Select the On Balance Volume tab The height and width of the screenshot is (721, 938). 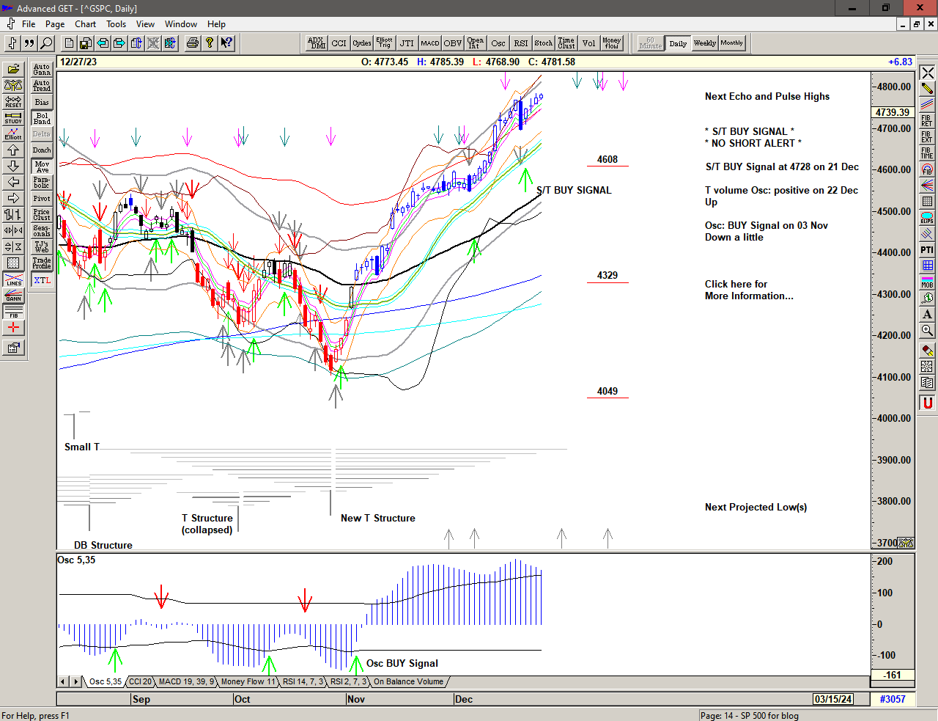coord(408,682)
